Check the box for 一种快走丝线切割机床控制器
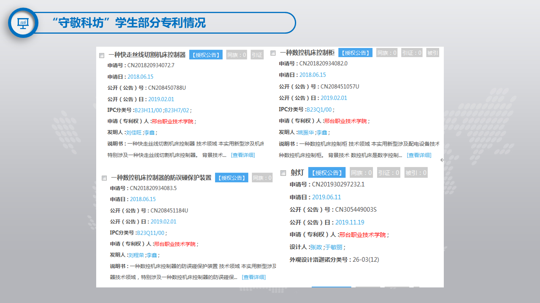The width and height of the screenshot is (540, 303). (x=102, y=55)
